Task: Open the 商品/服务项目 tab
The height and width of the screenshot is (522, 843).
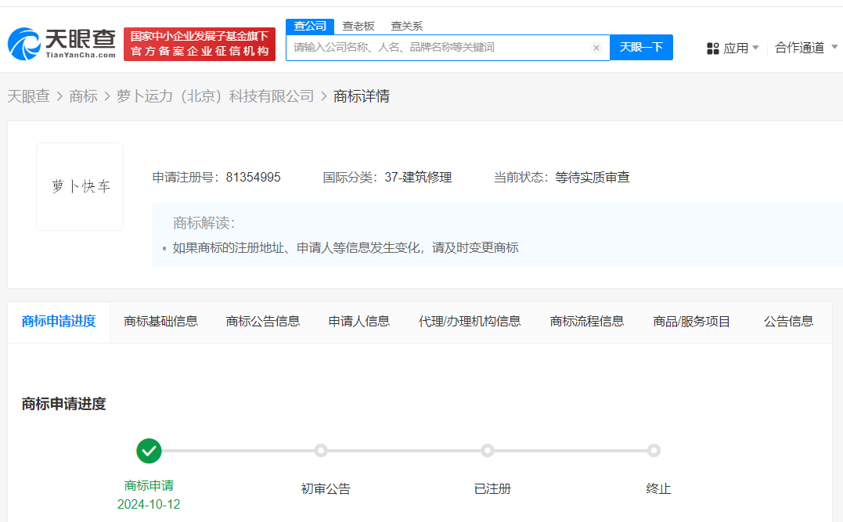Action: pyautogui.click(x=692, y=321)
